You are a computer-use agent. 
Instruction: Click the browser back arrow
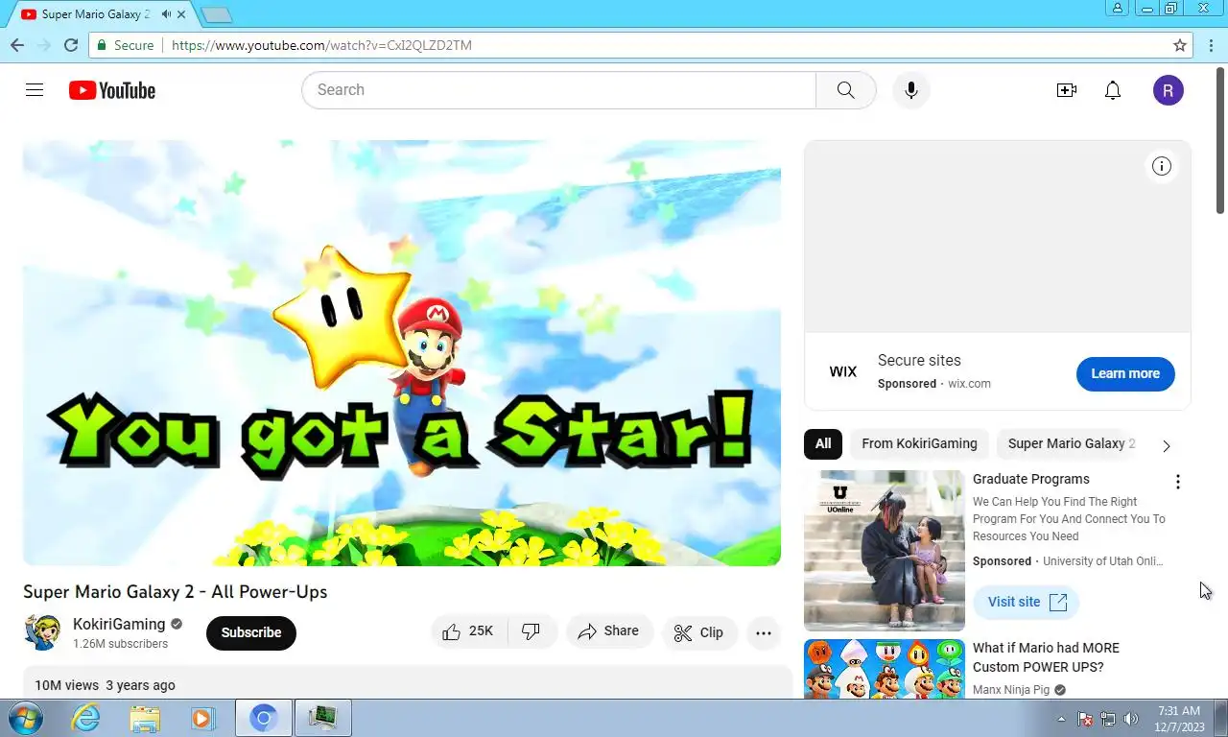coord(17,45)
